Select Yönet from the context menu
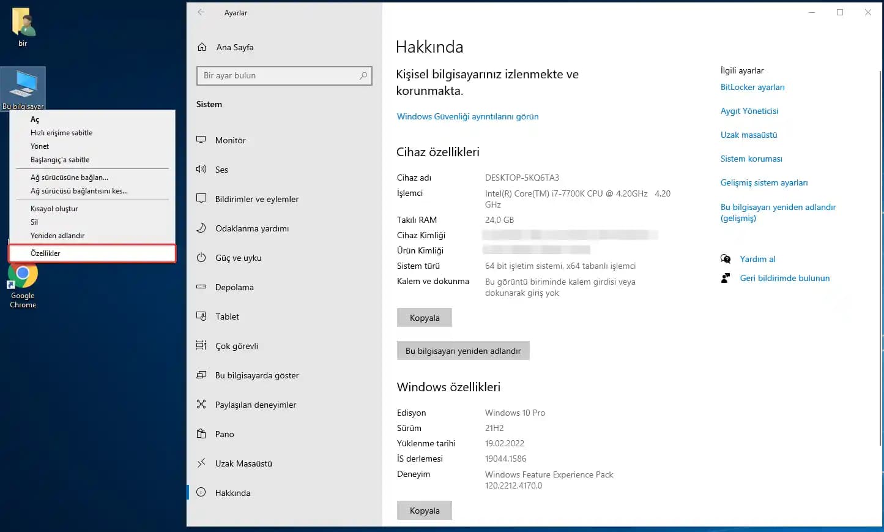The height and width of the screenshot is (532, 884). pyautogui.click(x=39, y=146)
